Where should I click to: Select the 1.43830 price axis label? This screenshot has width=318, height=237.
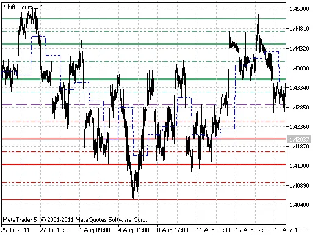(299, 68)
